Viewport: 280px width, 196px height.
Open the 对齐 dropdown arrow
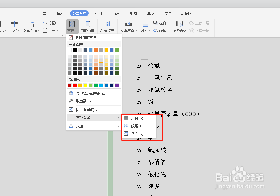click(149, 31)
